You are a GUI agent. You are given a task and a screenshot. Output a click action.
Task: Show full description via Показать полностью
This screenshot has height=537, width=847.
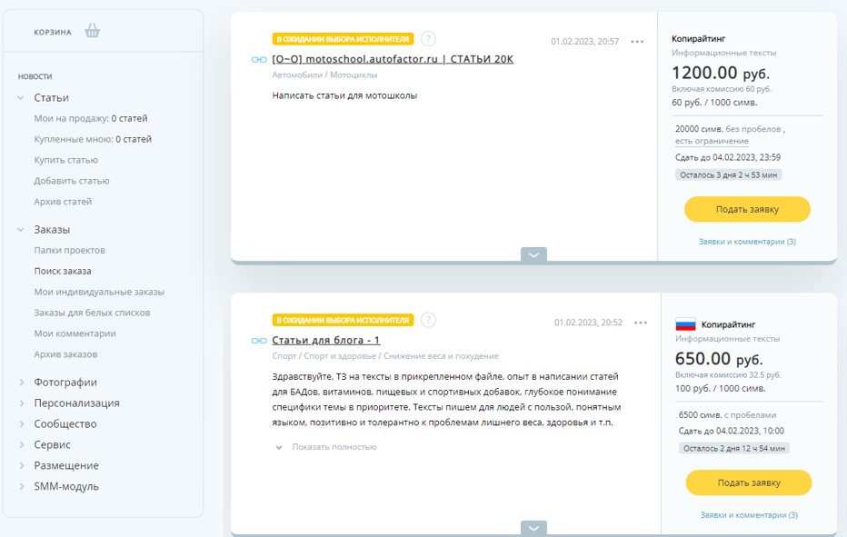tap(334, 447)
